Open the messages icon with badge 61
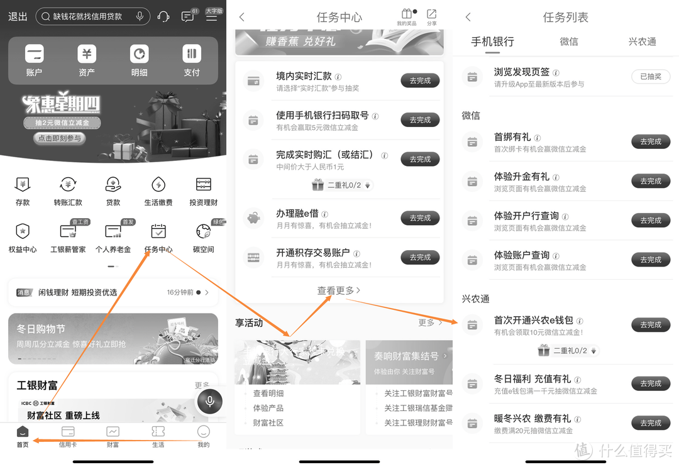The image size is (679, 467). (188, 16)
